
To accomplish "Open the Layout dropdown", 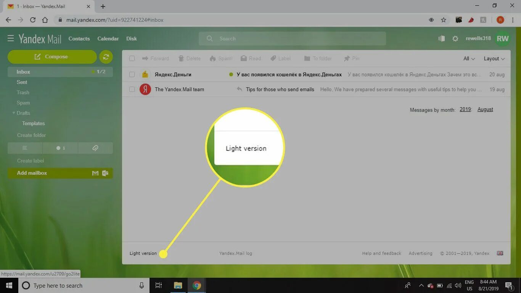I will [x=494, y=58].
